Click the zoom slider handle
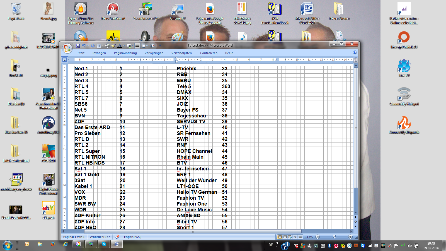446x251 pixels. pos(334,237)
